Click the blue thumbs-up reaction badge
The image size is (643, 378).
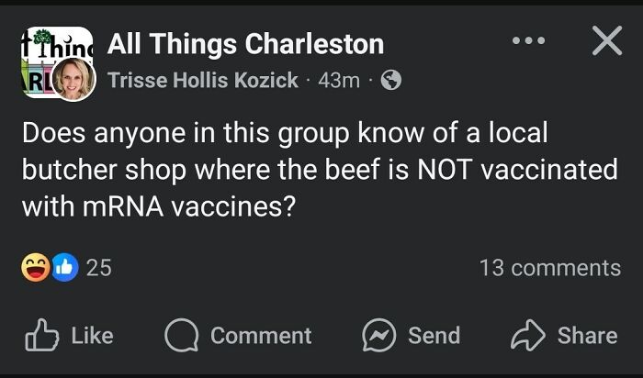62,267
